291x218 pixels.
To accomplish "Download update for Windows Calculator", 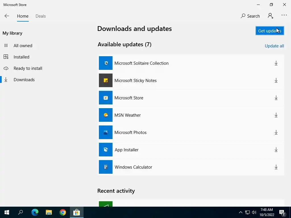I will pyautogui.click(x=276, y=167).
